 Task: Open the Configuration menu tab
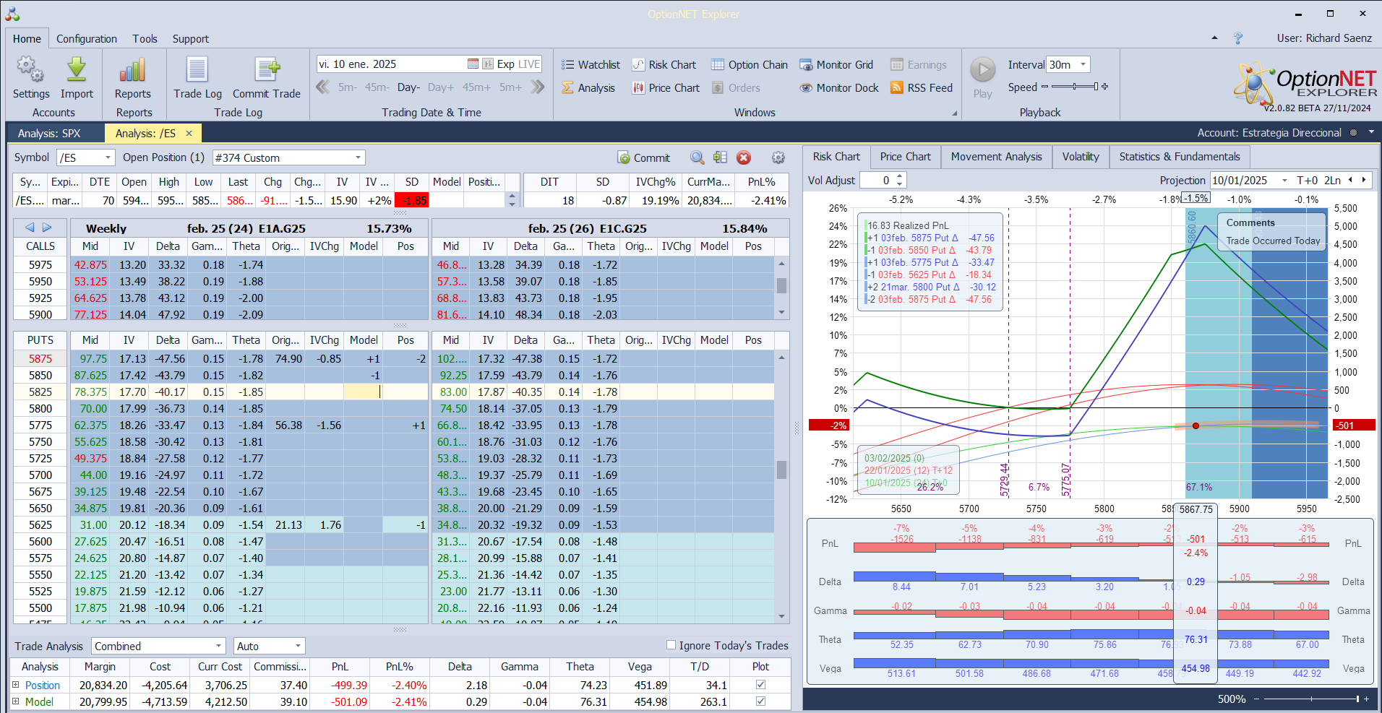(x=87, y=39)
